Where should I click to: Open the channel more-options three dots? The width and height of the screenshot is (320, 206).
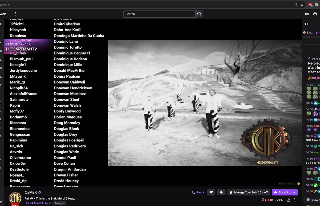(295, 200)
